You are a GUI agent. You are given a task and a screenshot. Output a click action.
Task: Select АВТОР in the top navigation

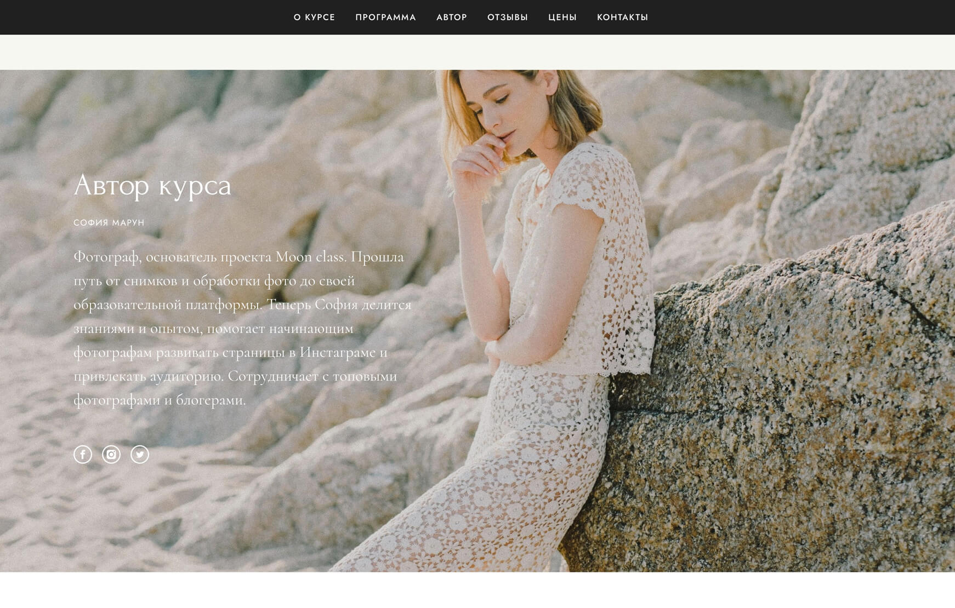pyautogui.click(x=452, y=18)
